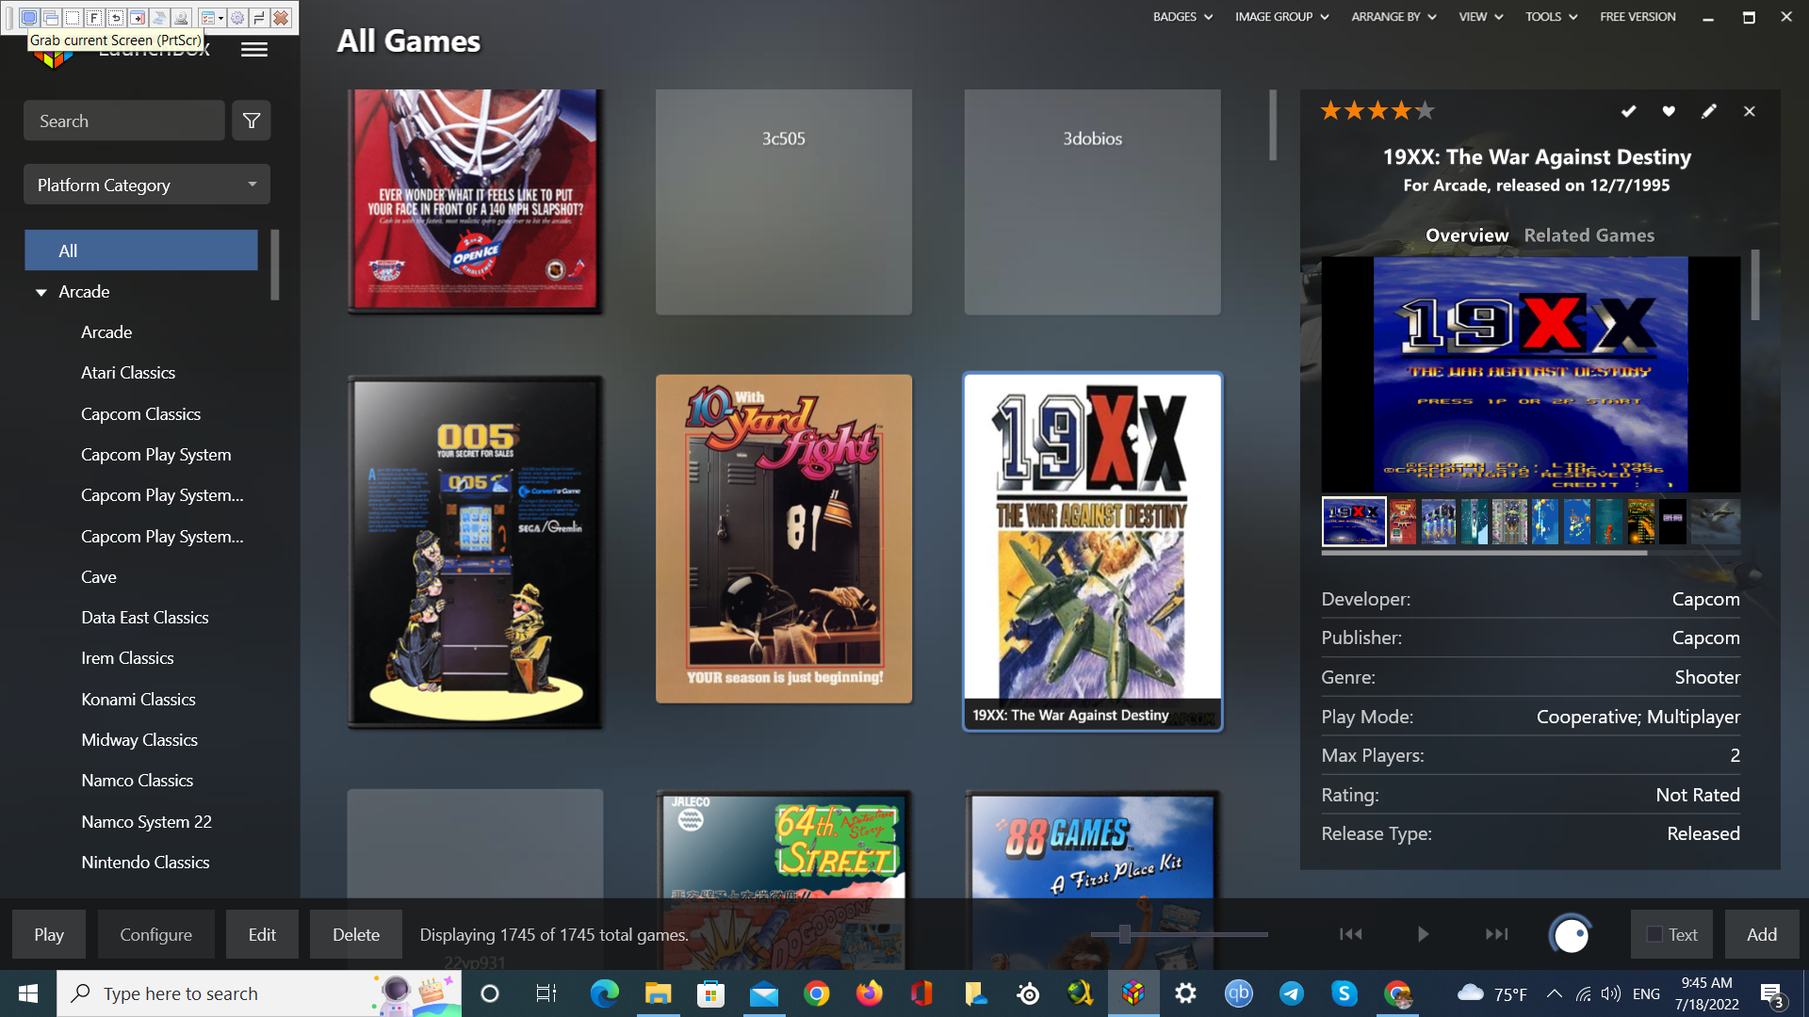This screenshot has height=1017, width=1809.
Task: Open the IMAGE GROUP menu
Action: [1281, 17]
